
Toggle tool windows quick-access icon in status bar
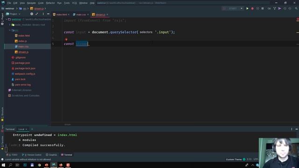pyautogui.click(x=2, y=160)
